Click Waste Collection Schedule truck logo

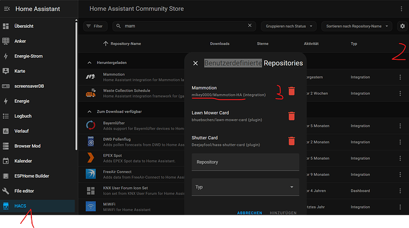[x=91, y=93]
